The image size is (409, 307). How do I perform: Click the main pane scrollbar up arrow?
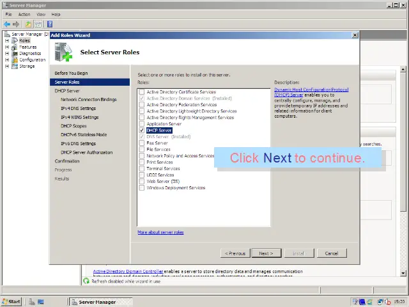coord(403,70)
